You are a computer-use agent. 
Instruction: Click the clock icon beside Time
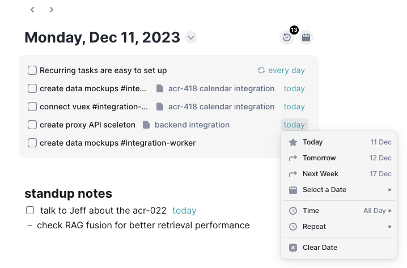pyautogui.click(x=293, y=211)
